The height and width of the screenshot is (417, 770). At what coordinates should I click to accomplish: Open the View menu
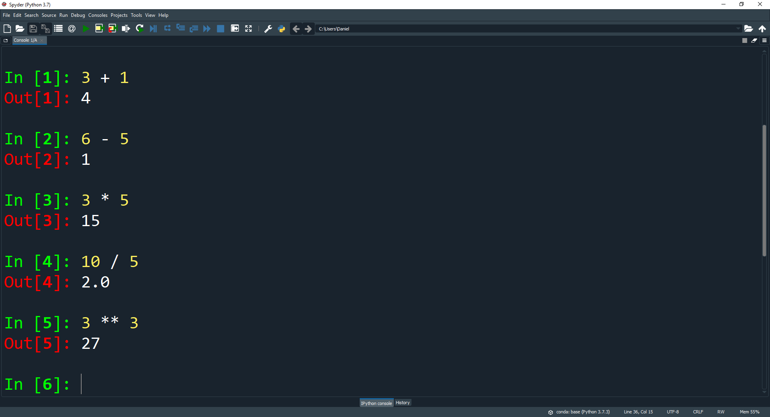point(150,15)
